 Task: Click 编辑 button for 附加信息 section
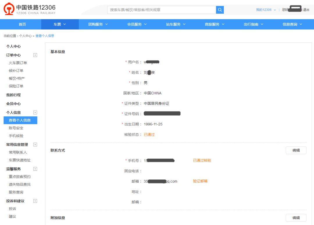[x=296, y=218]
